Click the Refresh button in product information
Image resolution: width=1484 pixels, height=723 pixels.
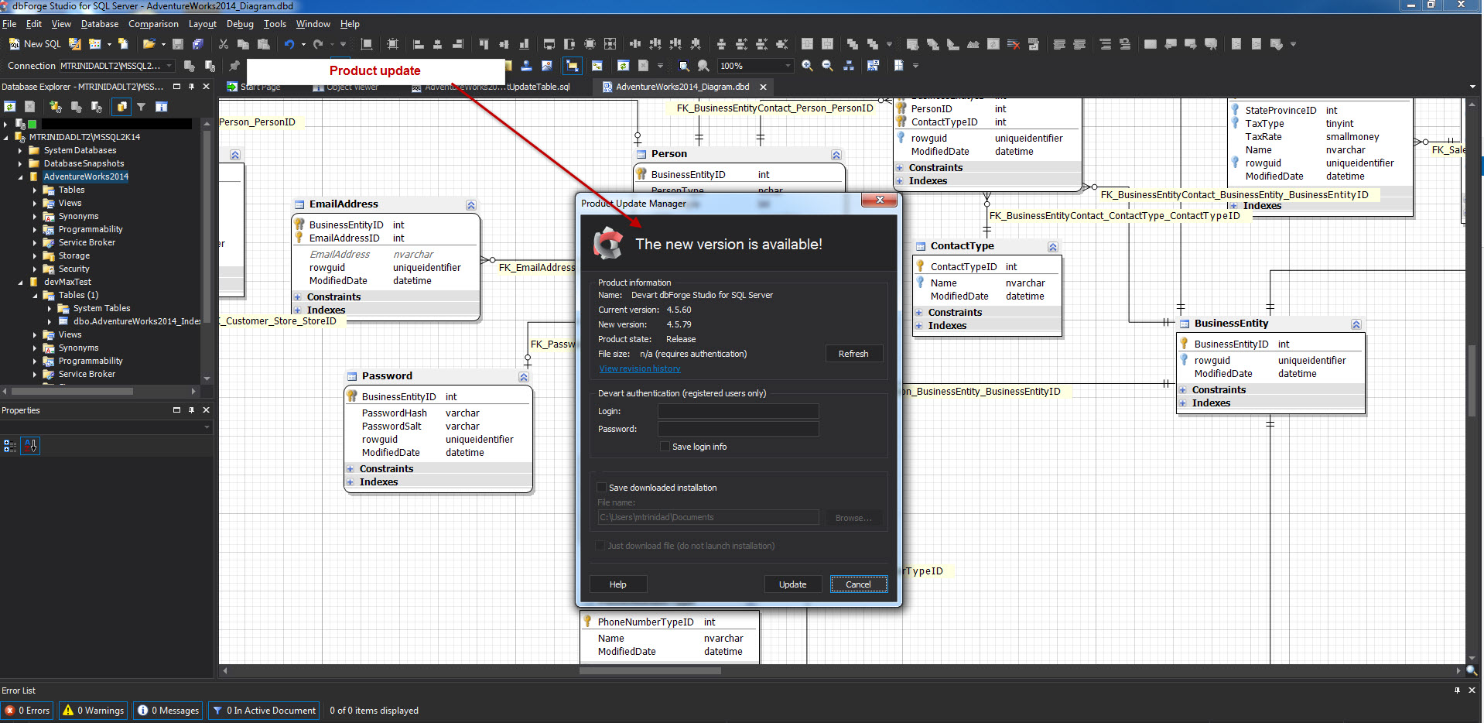[853, 354]
